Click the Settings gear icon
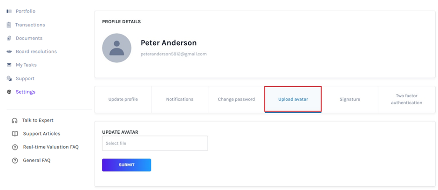This screenshot has height=190, width=438. click(x=9, y=92)
